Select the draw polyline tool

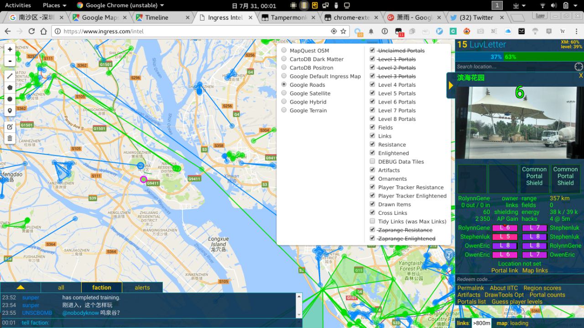pyautogui.click(x=10, y=76)
